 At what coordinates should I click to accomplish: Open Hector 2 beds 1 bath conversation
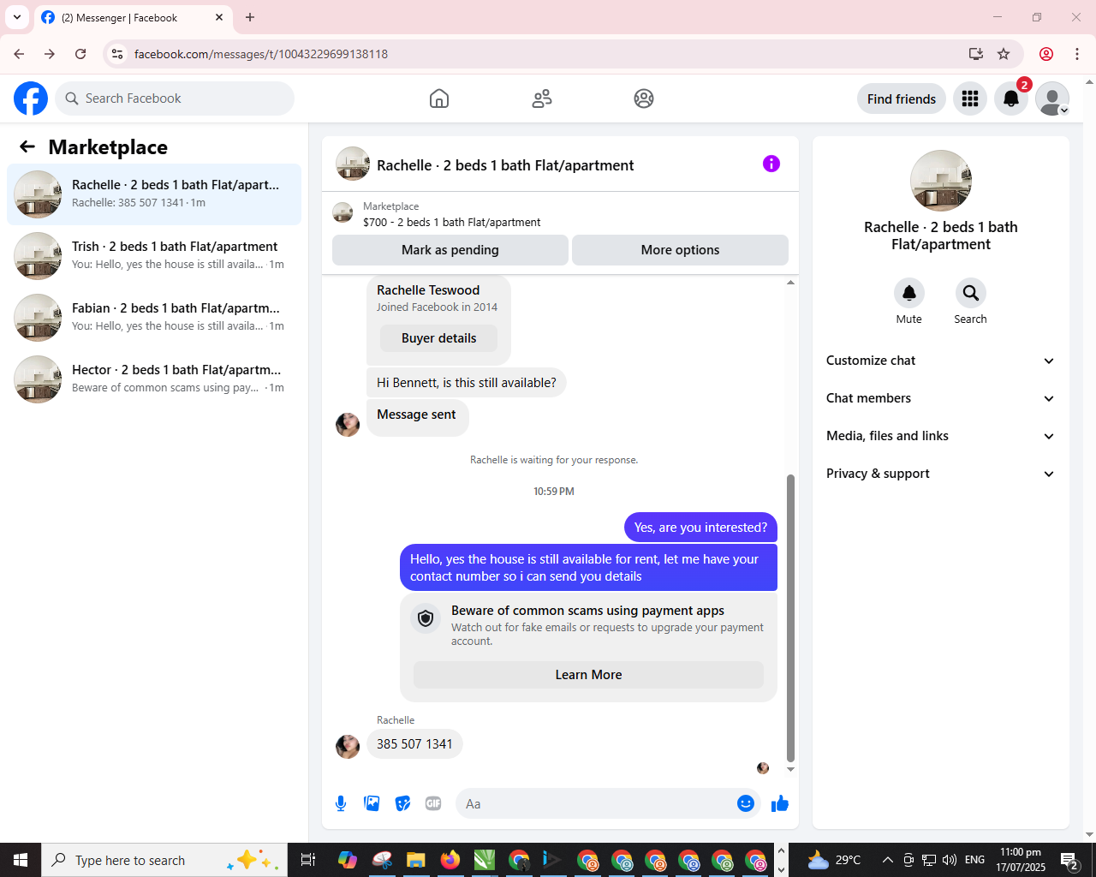(154, 379)
